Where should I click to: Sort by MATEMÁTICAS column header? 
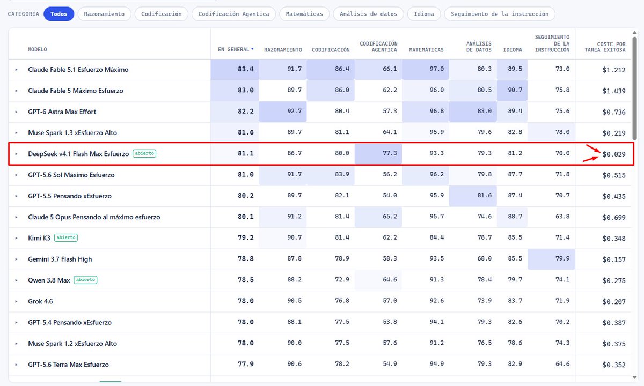(x=426, y=50)
